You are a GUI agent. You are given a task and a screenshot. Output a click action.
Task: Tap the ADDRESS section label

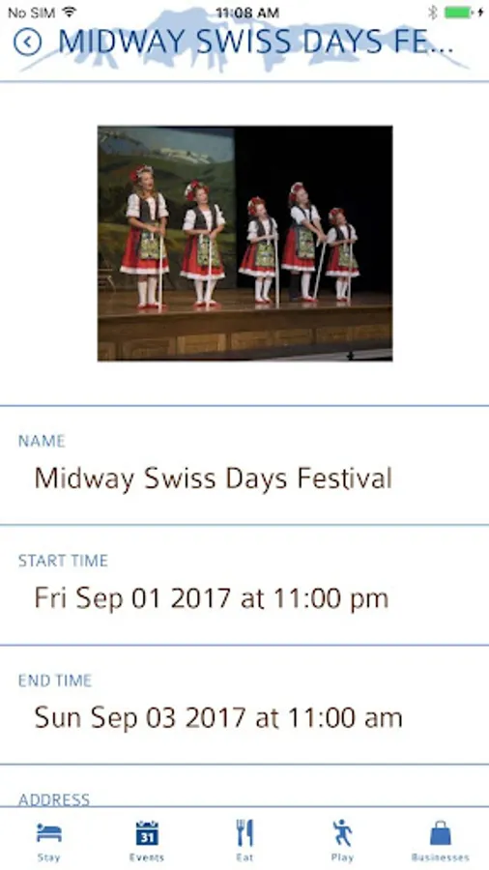tap(54, 799)
